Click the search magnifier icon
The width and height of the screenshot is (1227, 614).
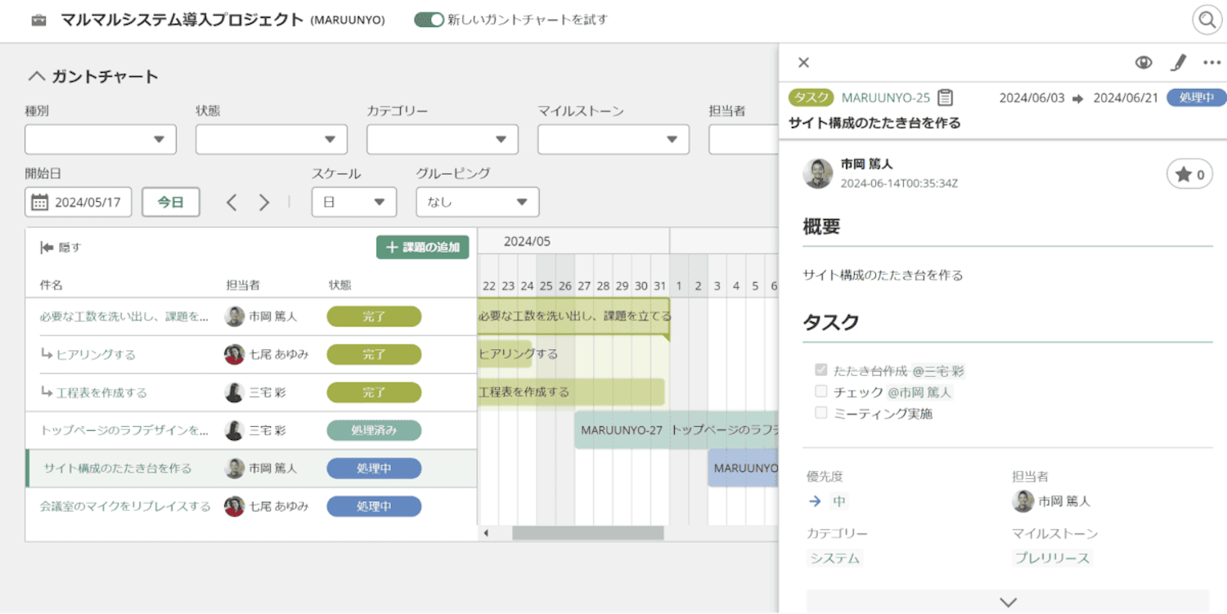1207,20
